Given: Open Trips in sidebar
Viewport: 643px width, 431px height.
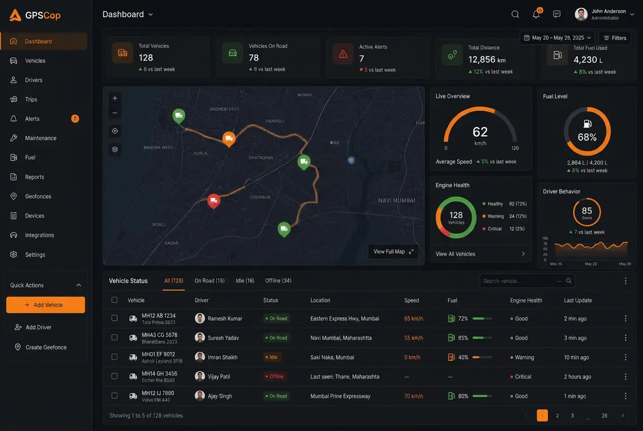Looking at the screenshot, I should [x=44, y=100].
